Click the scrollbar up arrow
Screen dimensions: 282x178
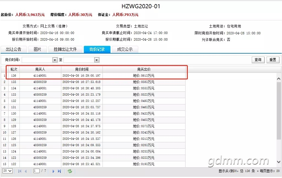(x=279, y=79)
